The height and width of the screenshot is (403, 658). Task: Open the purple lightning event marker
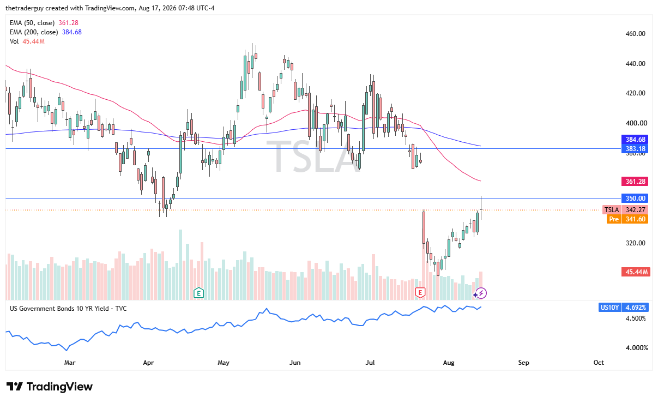coord(481,293)
